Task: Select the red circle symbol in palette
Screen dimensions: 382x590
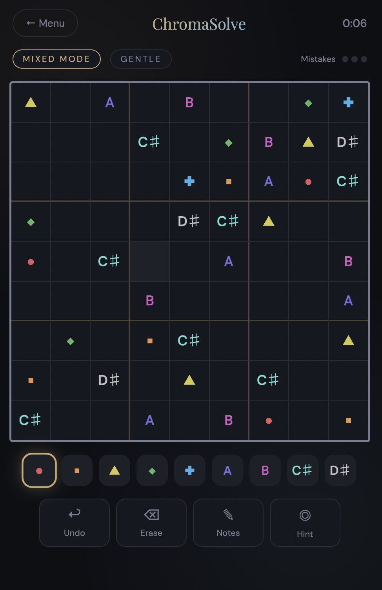Action: click(39, 470)
